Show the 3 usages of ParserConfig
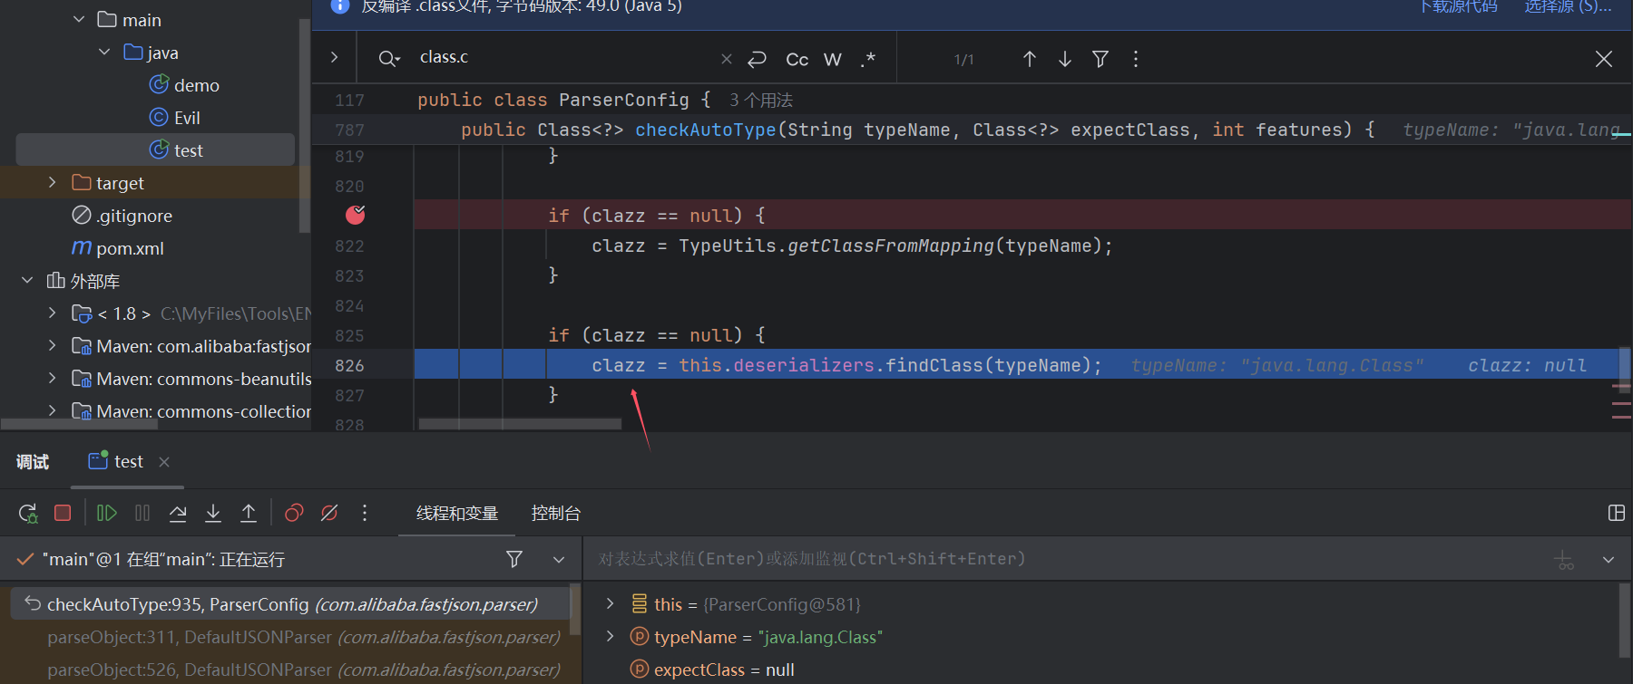Viewport: 1633px width, 684px height. point(761,101)
